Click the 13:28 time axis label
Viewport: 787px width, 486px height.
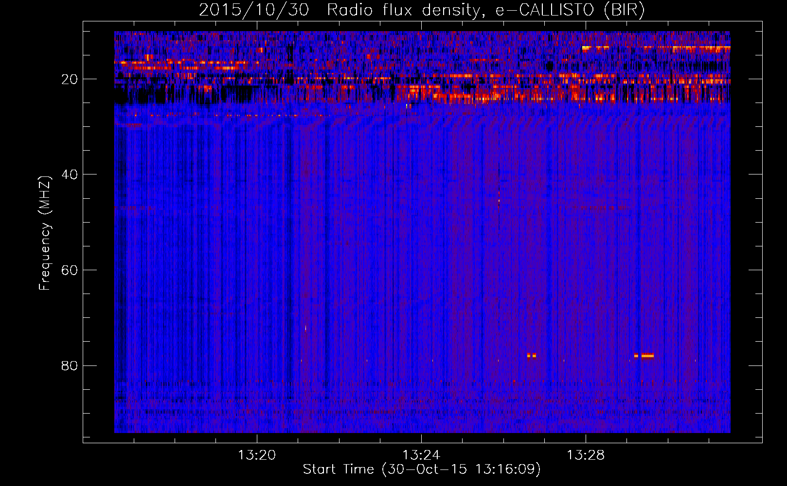point(585,455)
